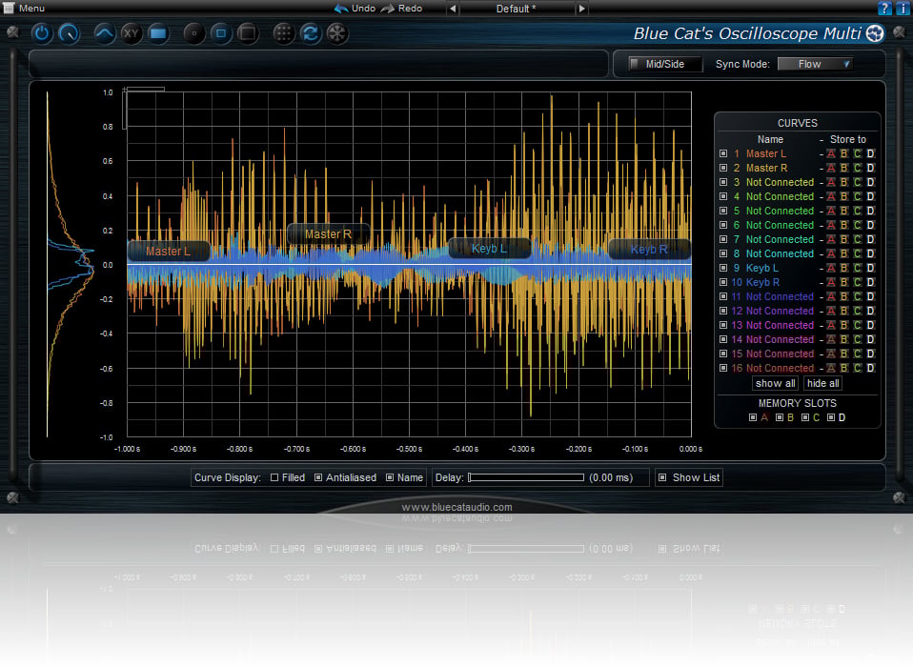Screen dimensions: 913x667
Task: Toggle visibility checkbox for Master R curve
Action: click(723, 168)
